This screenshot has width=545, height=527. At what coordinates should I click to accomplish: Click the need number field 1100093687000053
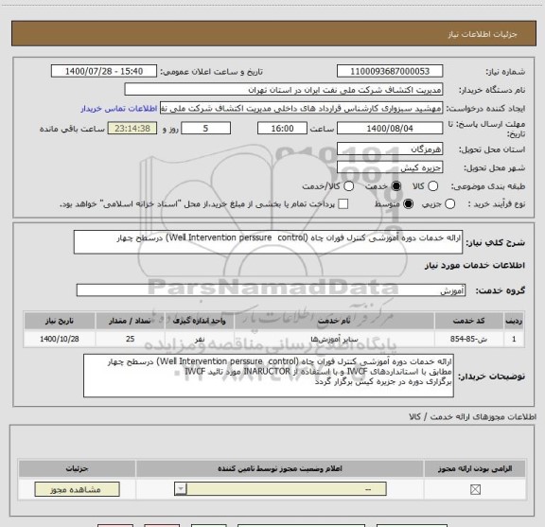tap(390, 71)
